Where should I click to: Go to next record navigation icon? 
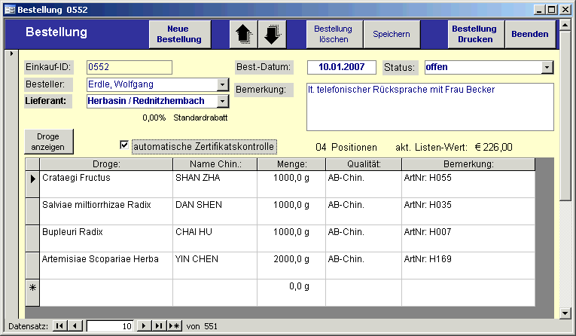(145, 325)
